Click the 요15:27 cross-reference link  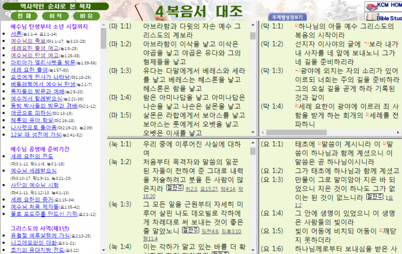209,188
